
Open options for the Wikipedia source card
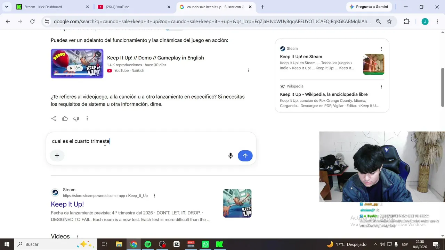coord(381,86)
